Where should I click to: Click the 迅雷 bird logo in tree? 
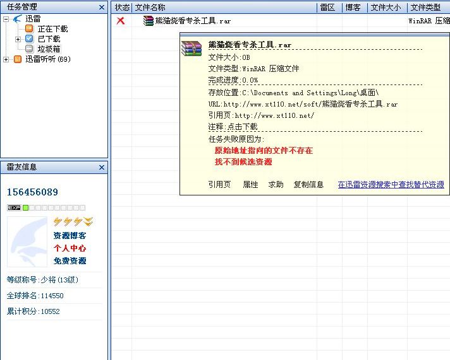point(17,19)
